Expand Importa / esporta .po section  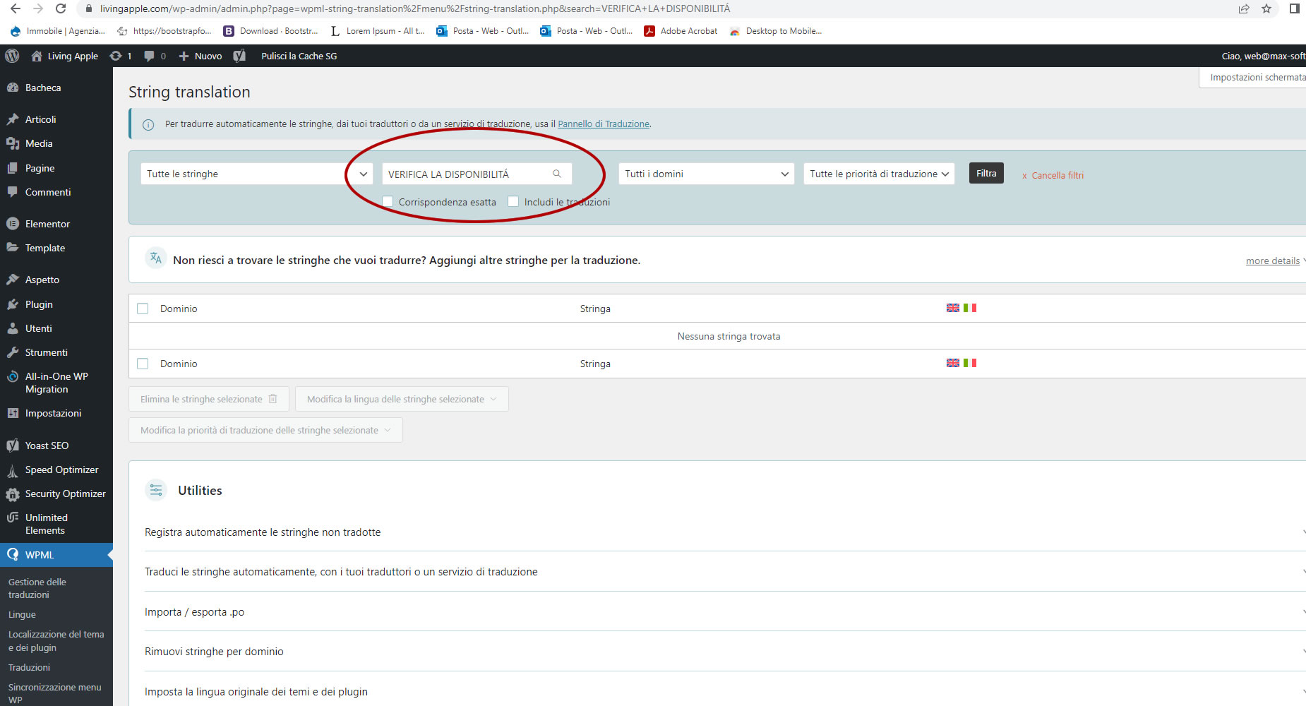tap(194, 612)
